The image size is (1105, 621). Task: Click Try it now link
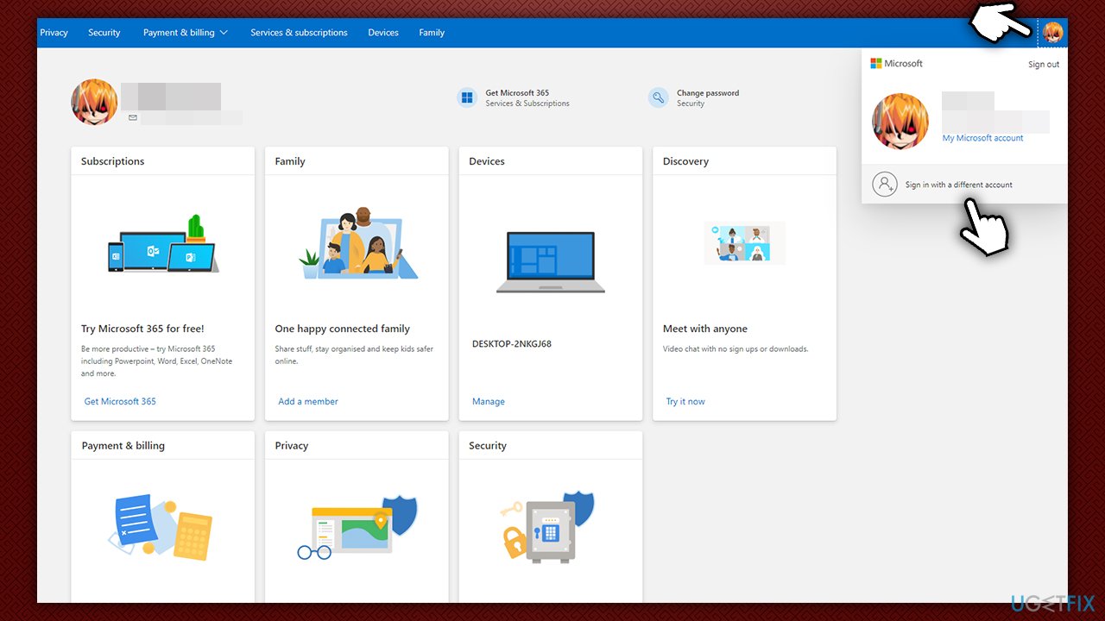point(685,402)
